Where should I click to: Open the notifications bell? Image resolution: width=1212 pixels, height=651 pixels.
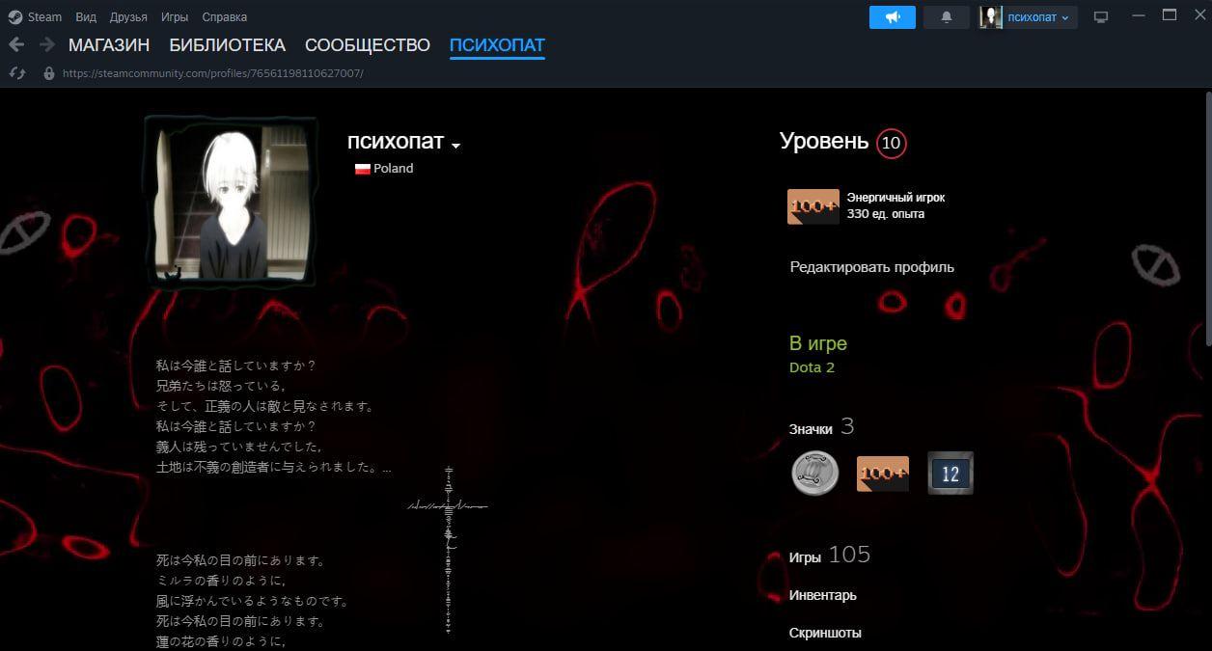[x=946, y=17]
